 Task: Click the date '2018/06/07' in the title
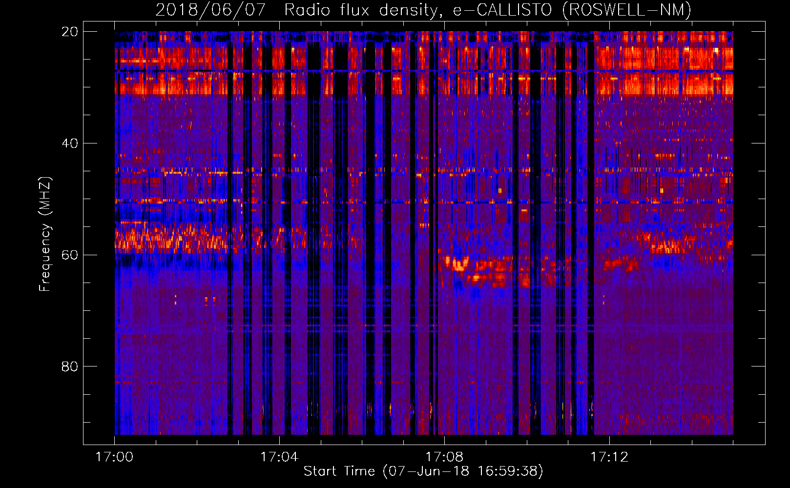click(210, 10)
